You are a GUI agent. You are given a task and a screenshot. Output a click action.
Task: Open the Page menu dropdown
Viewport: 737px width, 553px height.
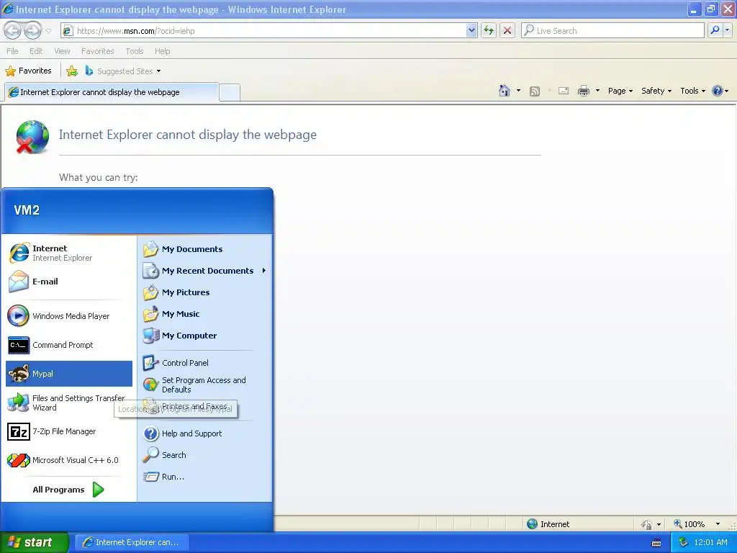(x=620, y=91)
